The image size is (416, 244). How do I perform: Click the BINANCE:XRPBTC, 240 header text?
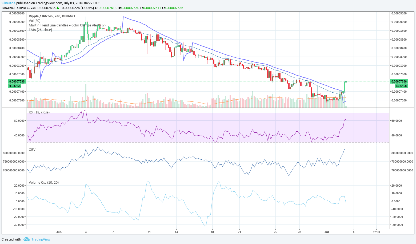19,8
